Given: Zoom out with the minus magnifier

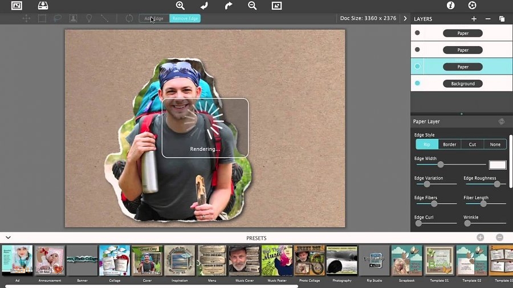Looking at the screenshot, I should pyautogui.click(x=253, y=6).
